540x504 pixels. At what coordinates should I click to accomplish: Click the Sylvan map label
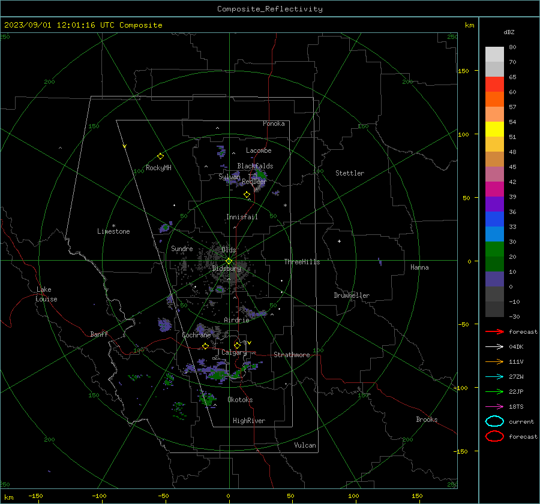[229, 177]
